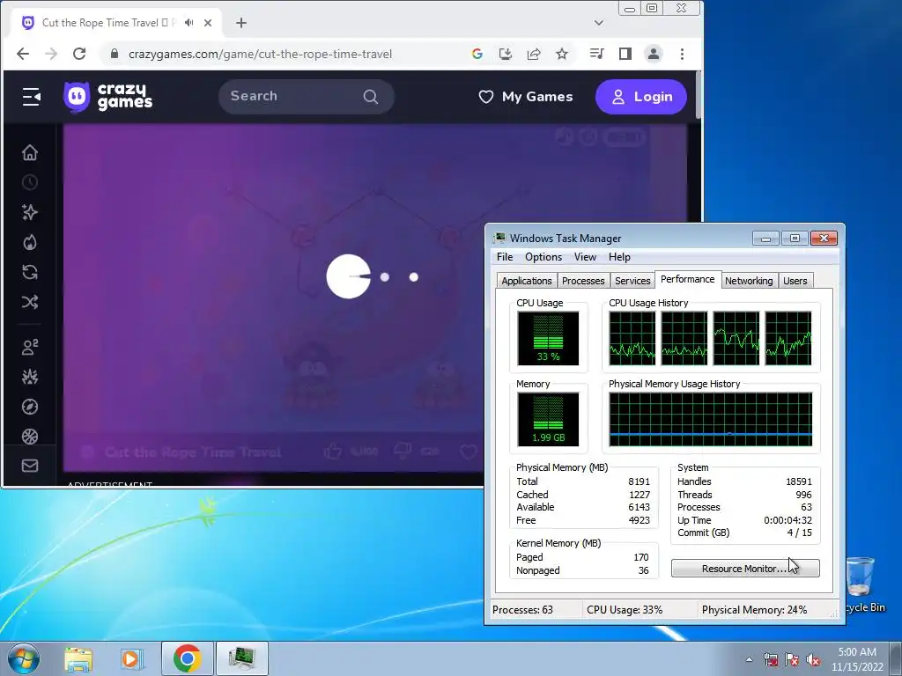Screen dimensions: 902x676
Task: Open the Windows Start menu
Action: coord(24,658)
